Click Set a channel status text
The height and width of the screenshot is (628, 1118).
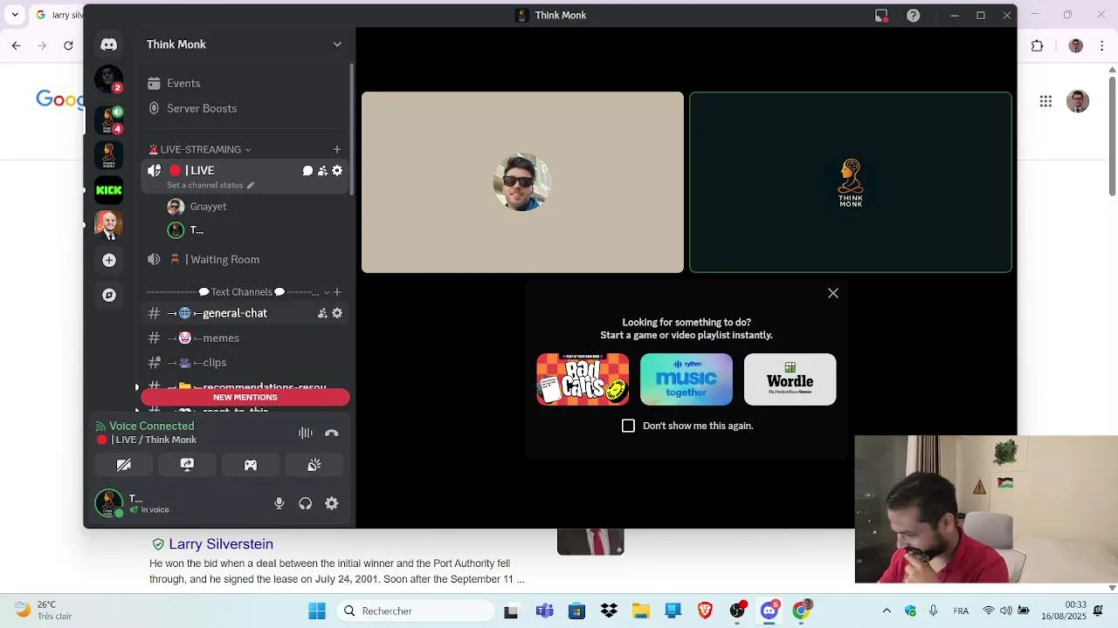point(204,186)
